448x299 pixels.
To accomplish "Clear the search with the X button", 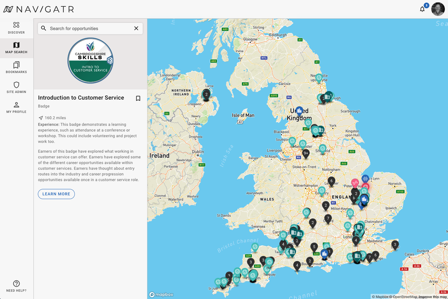I will [136, 28].
